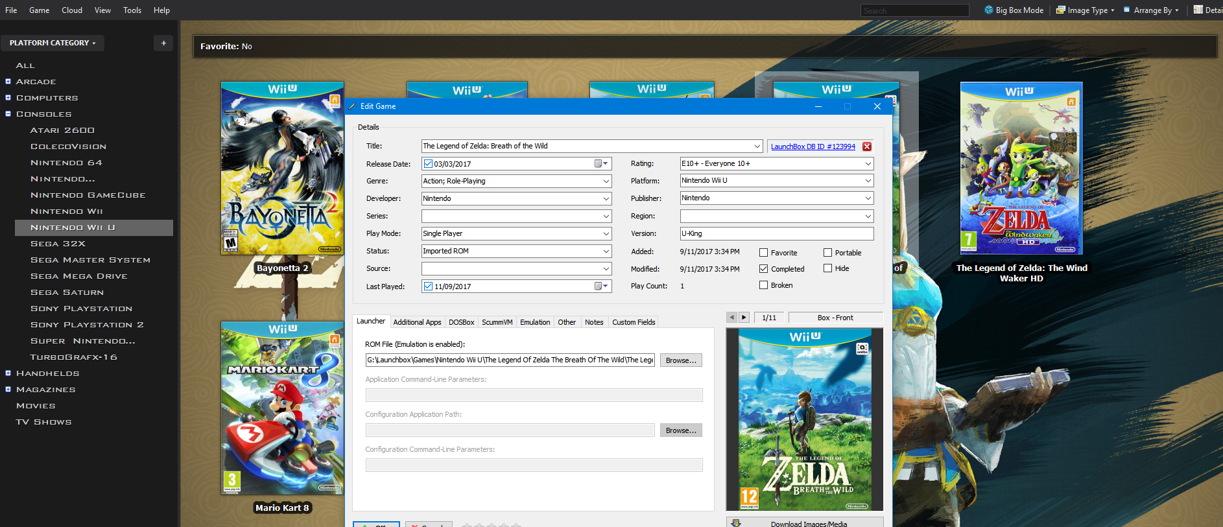Open the Platform dropdown
1223x527 pixels.
coord(868,181)
